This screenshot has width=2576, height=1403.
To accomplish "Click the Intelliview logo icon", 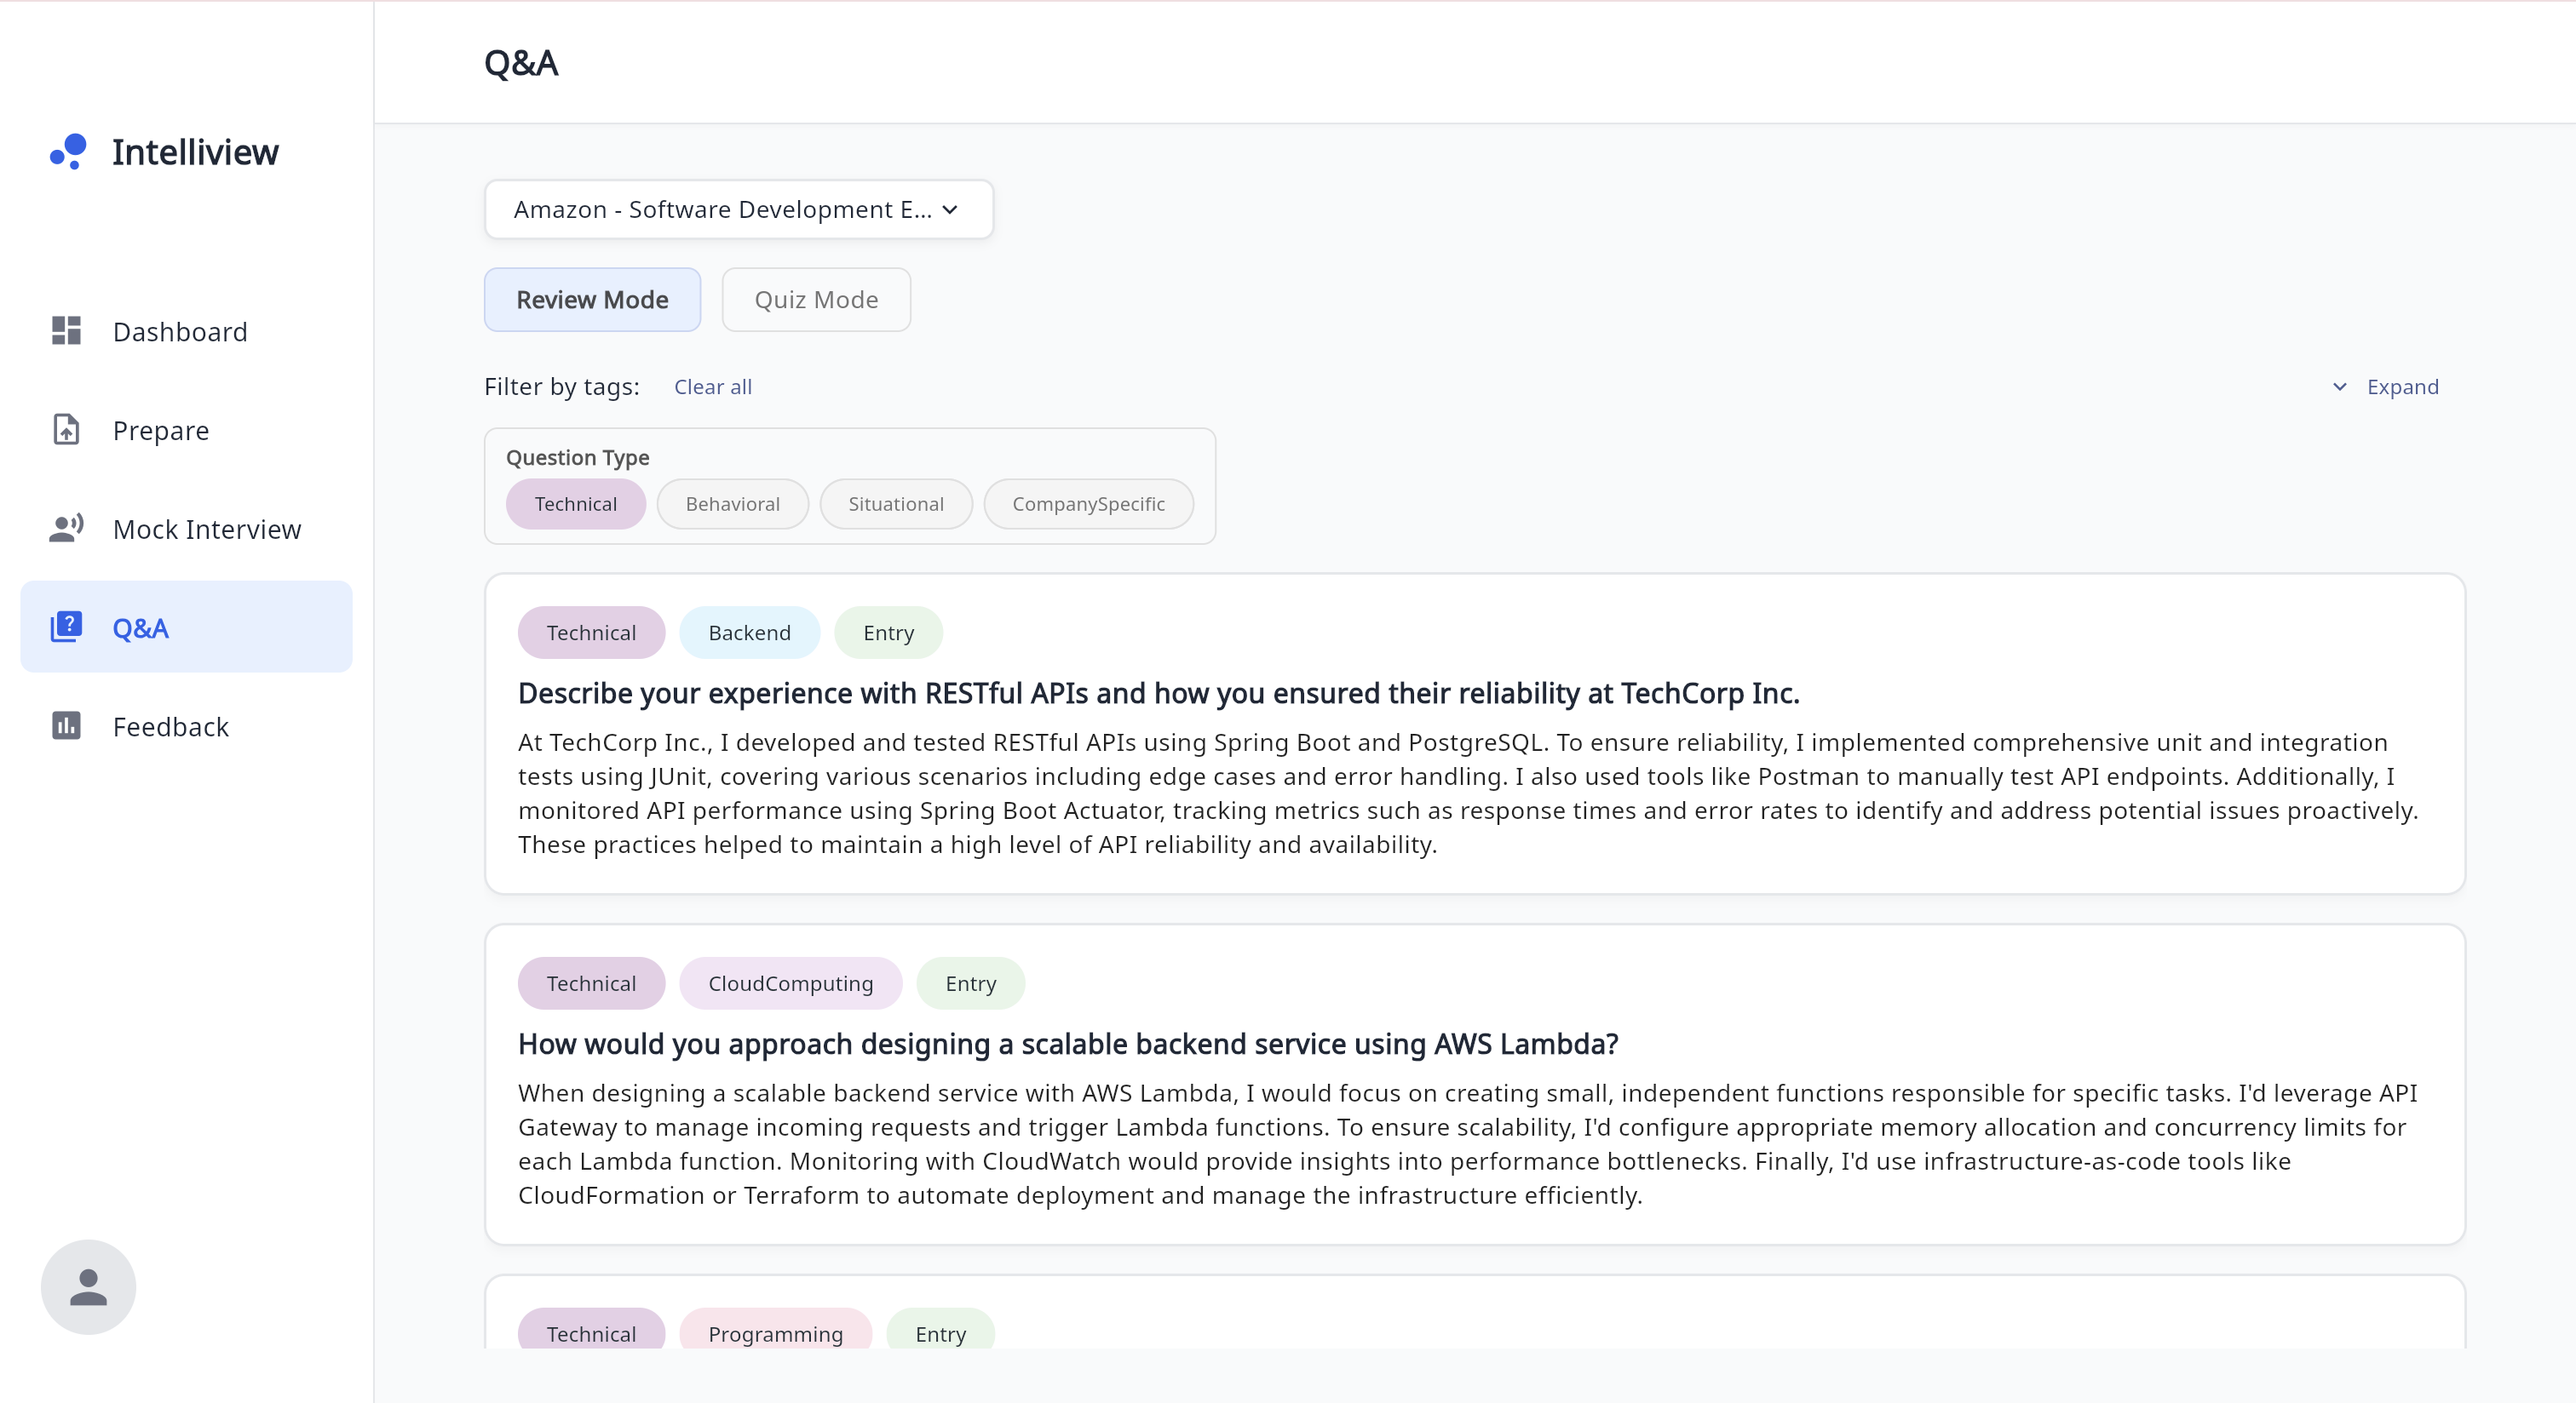I will [69, 152].
